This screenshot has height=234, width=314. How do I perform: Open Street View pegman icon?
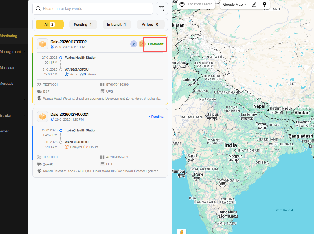coord(181,232)
